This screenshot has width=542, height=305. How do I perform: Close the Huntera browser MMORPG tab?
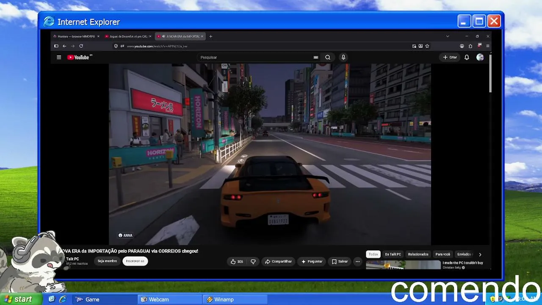click(x=99, y=36)
